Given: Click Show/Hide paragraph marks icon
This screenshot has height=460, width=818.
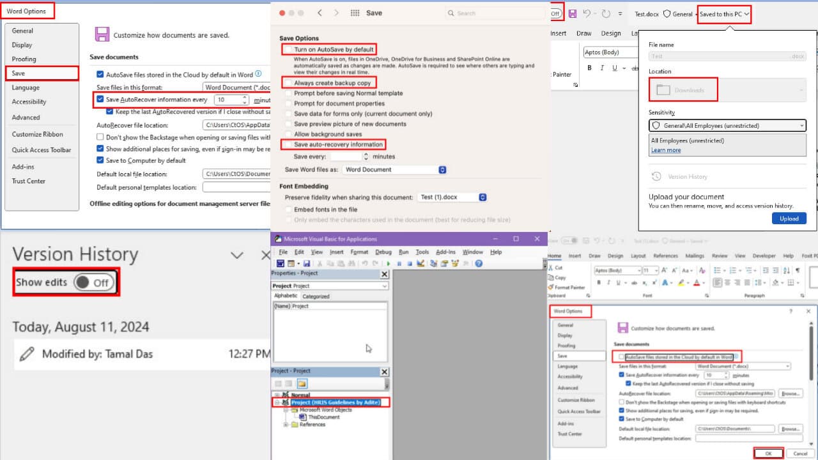Looking at the screenshot, I should click(798, 270).
